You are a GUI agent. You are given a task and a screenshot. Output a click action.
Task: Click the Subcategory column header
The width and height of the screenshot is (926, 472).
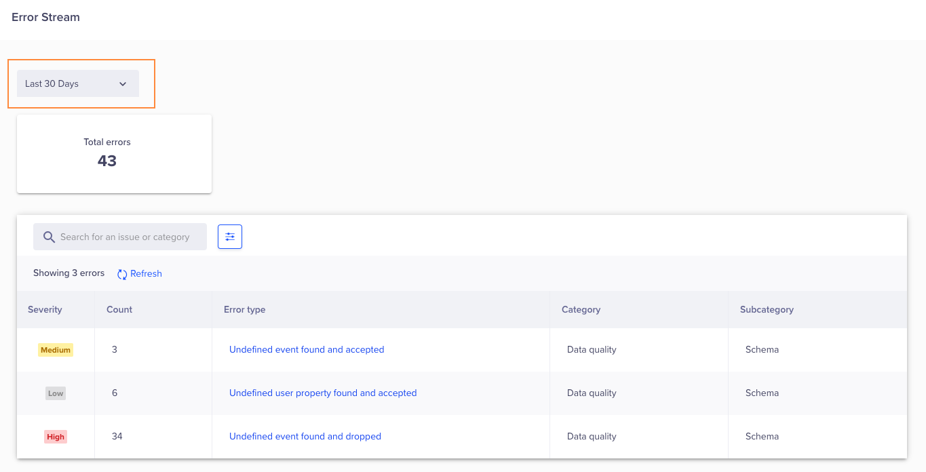coord(767,309)
